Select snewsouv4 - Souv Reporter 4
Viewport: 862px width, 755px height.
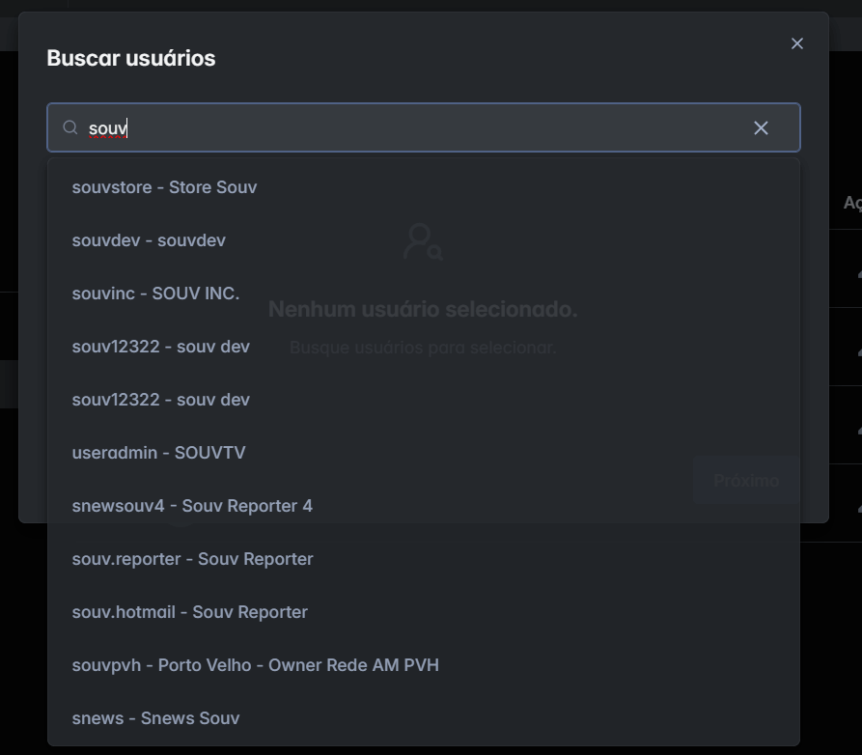click(x=192, y=506)
